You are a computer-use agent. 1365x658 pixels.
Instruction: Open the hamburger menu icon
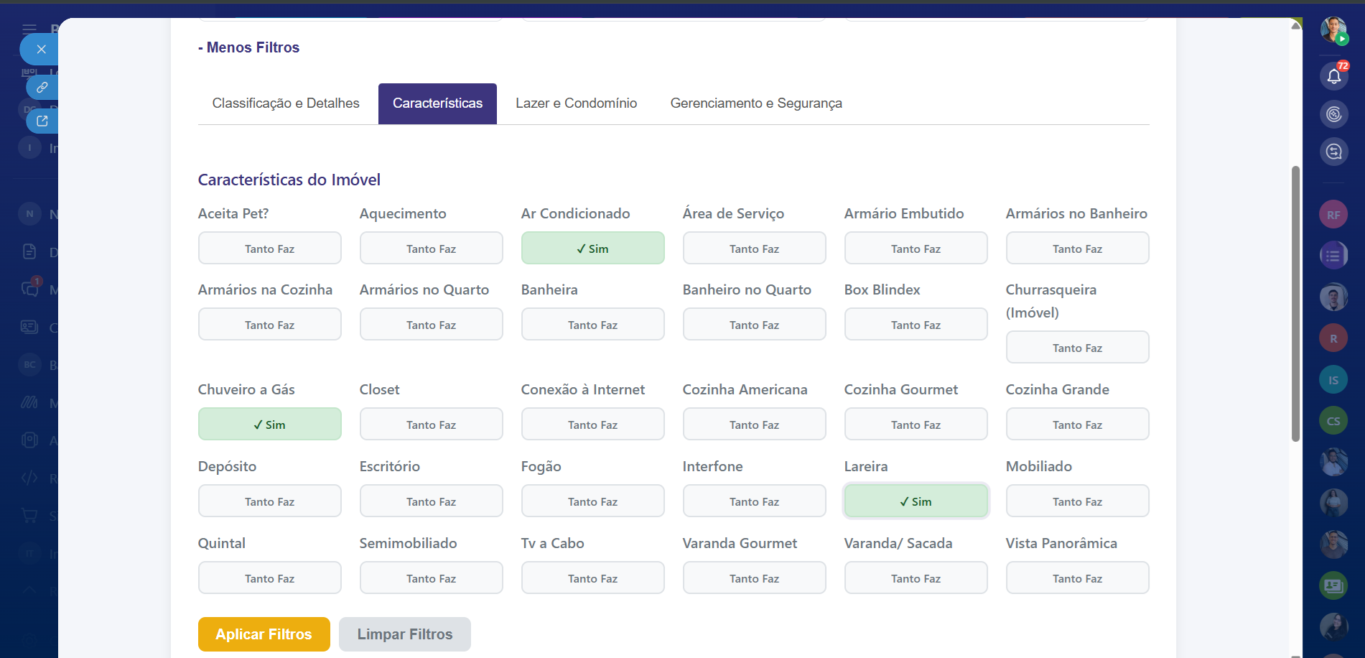(x=29, y=29)
